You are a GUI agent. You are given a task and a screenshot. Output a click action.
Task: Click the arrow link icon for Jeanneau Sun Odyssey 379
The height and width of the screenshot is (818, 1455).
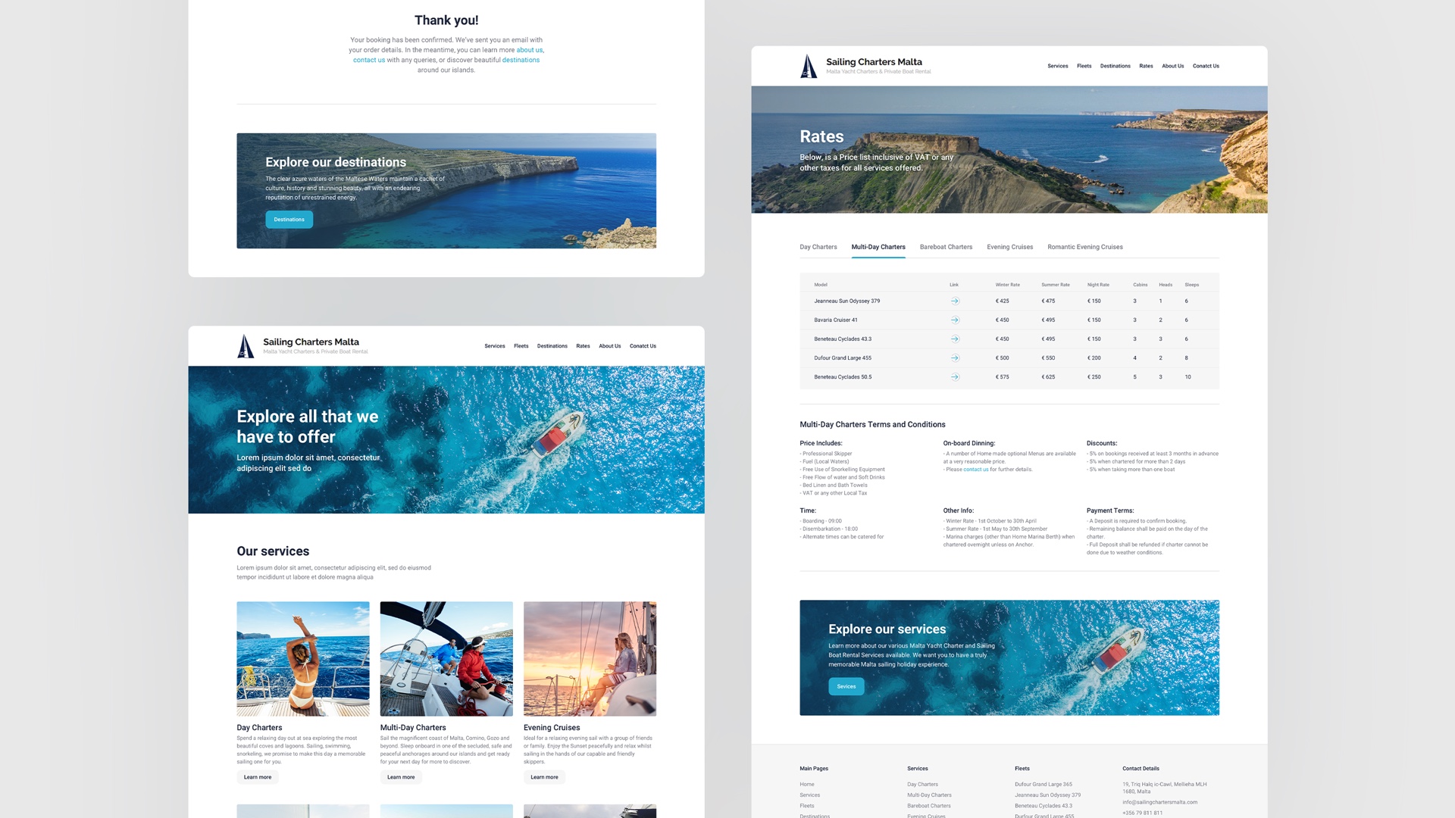(955, 301)
